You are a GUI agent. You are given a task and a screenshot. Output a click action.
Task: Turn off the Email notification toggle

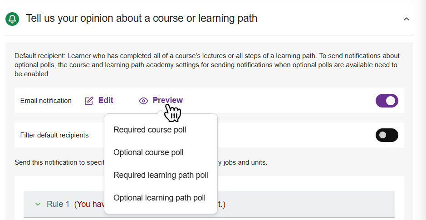387,101
